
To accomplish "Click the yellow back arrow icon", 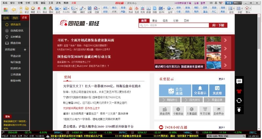I will click(14, 10).
